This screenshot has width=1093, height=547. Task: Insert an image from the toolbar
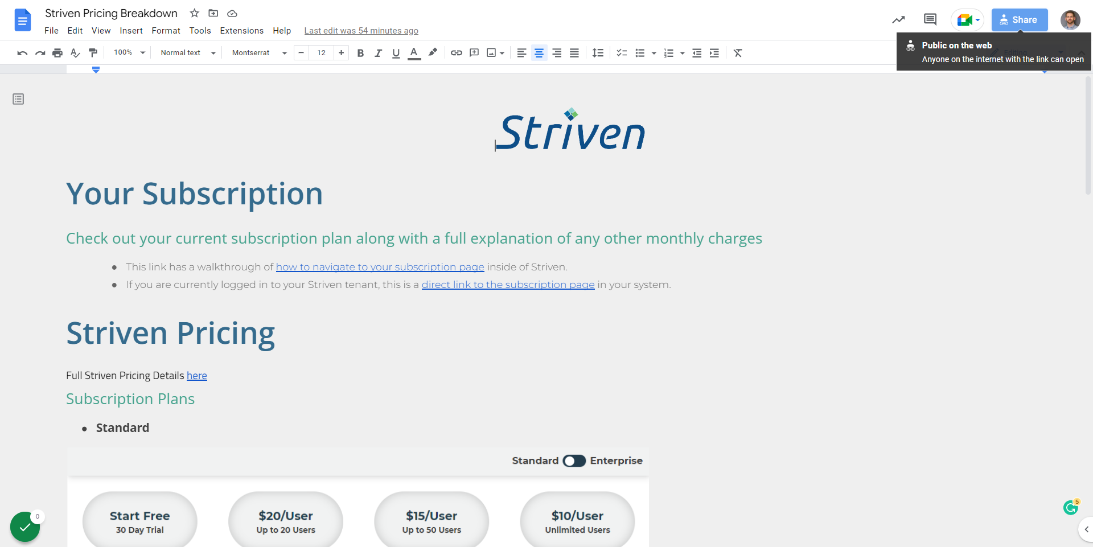click(x=491, y=53)
